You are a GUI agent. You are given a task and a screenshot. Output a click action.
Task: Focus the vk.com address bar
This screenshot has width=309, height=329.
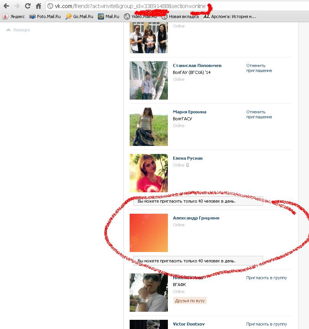pos(177,6)
